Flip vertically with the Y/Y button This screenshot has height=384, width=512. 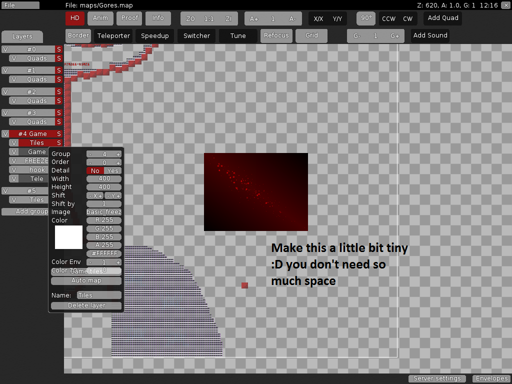point(337,19)
